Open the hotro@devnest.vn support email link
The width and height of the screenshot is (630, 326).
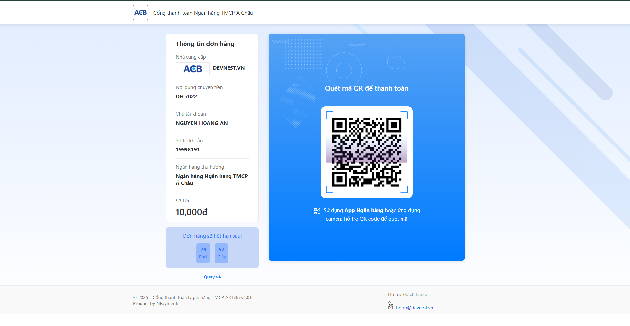(414, 308)
